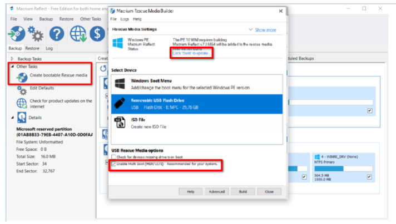Click the Windows PE logo in Rescue Media Settings
Viewport: 396px width, 224px height.
pos(118,43)
